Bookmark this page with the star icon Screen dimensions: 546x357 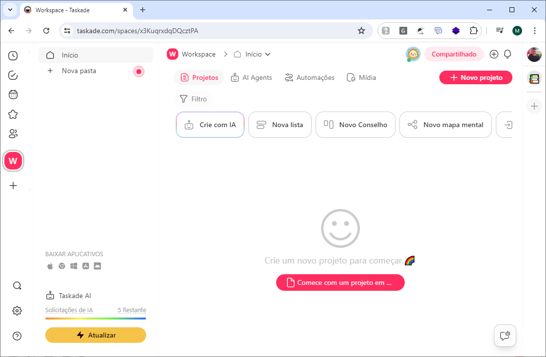(x=361, y=31)
